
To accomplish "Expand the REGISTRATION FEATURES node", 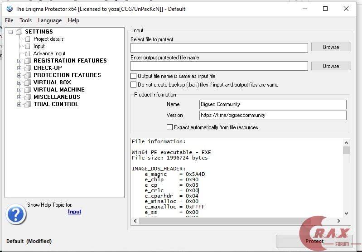I will tap(19, 61).
